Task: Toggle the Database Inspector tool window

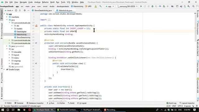Action: point(35,103)
